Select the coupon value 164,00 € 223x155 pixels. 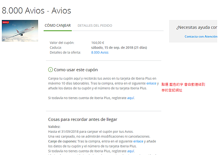click(98, 43)
